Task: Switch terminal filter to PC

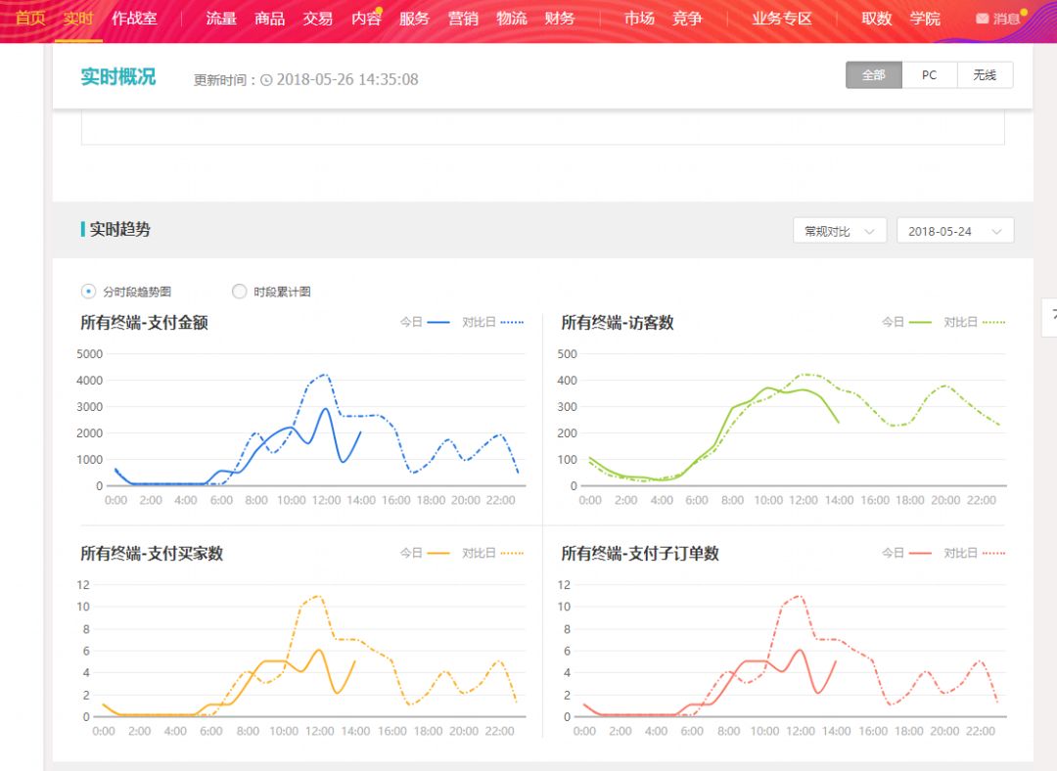Action: click(929, 75)
